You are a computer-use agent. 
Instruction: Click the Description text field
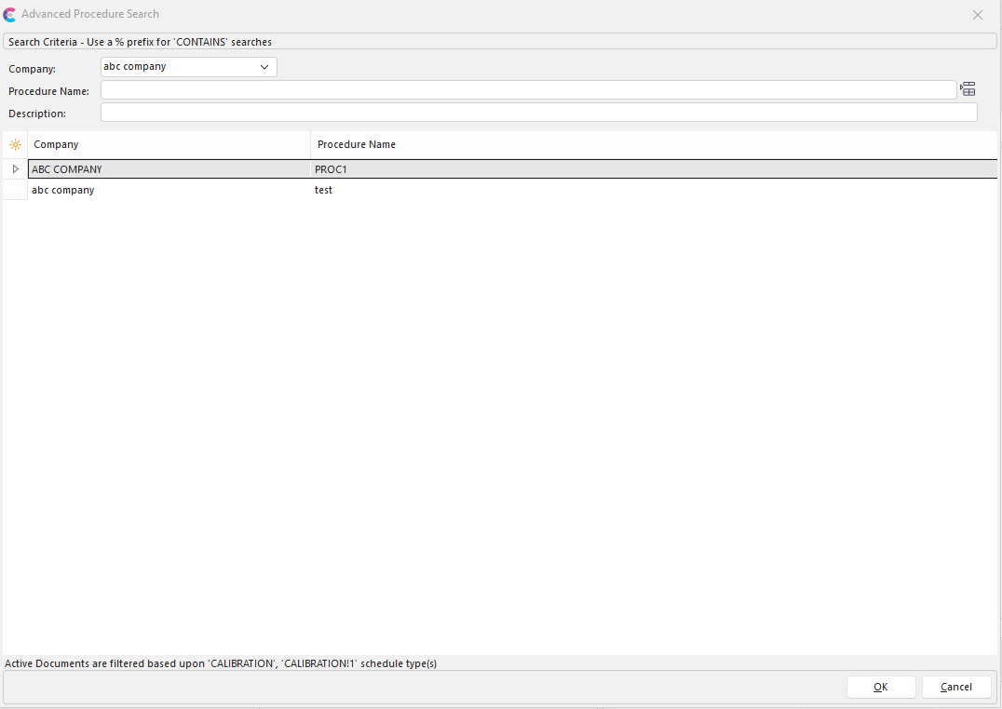tap(538, 113)
